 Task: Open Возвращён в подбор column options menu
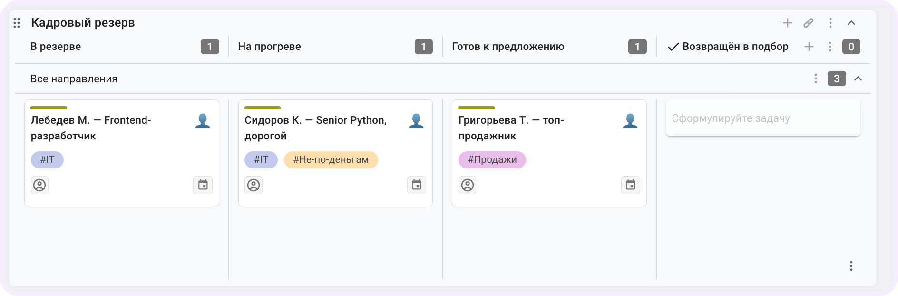[830, 47]
